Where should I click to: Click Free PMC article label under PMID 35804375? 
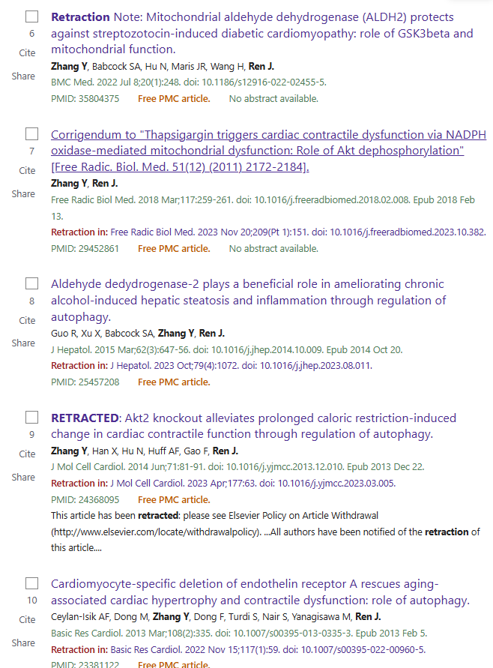[x=174, y=99]
